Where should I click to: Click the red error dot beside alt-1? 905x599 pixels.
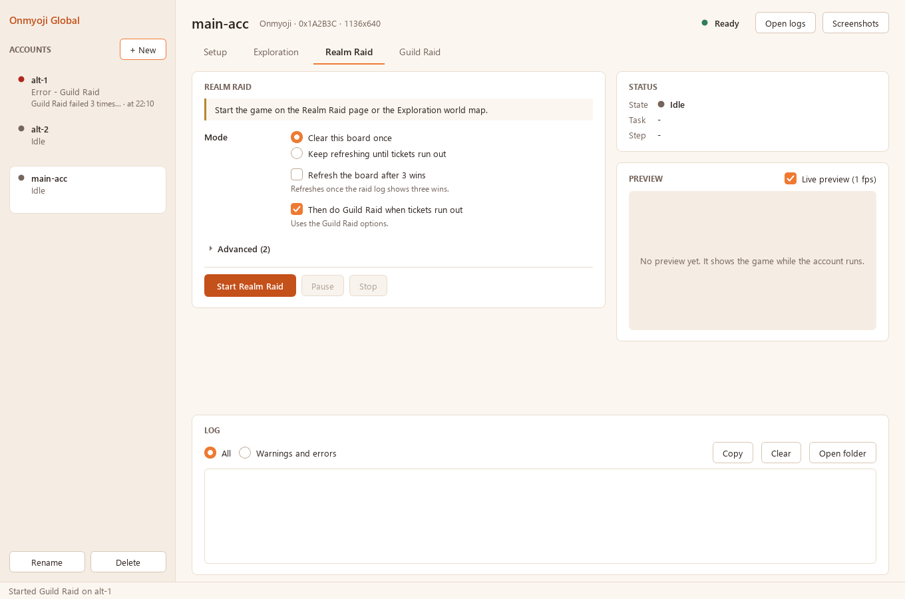[x=21, y=79]
